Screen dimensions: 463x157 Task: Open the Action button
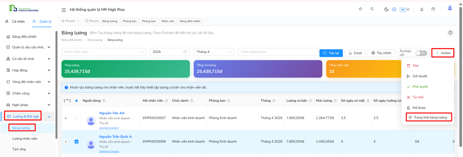coord(443,53)
